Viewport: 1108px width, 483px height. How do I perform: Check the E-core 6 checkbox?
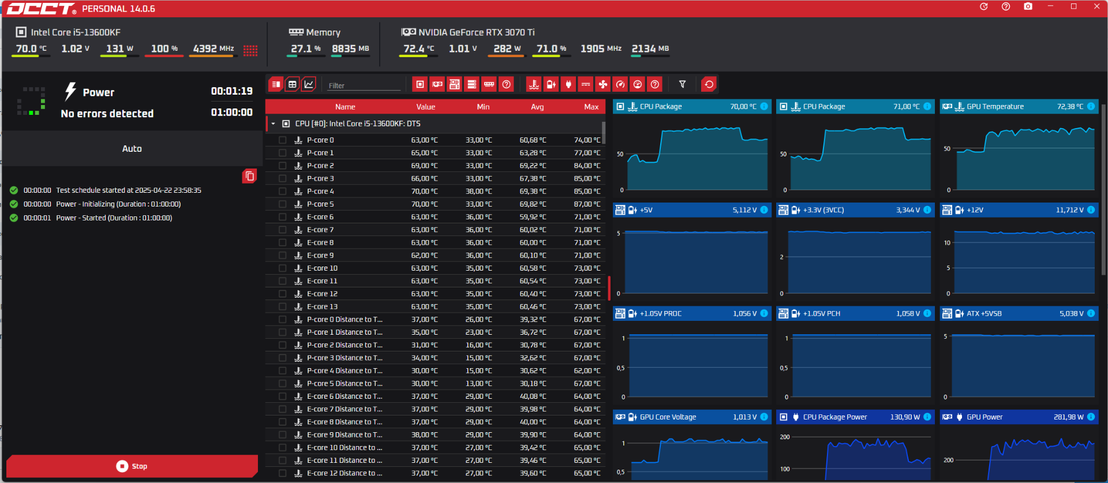click(282, 217)
